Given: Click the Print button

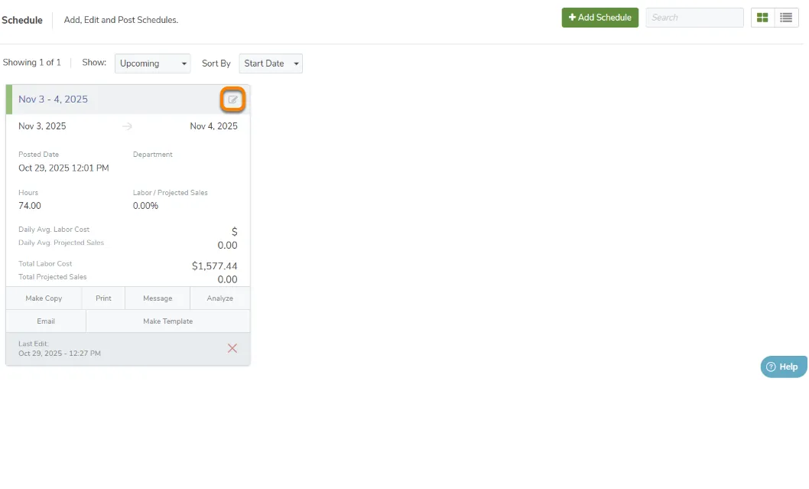Looking at the screenshot, I should (x=103, y=298).
